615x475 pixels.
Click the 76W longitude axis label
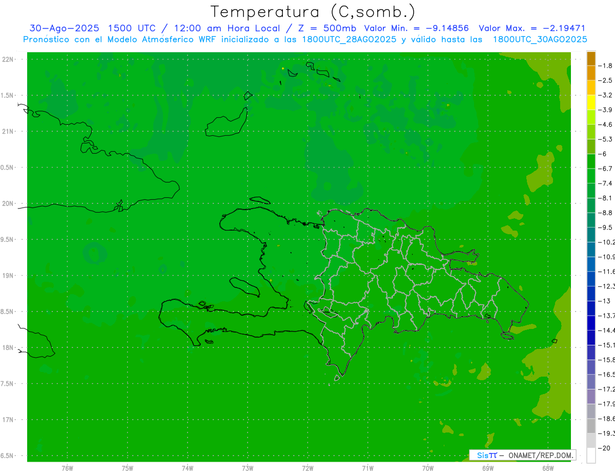coord(67,468)
